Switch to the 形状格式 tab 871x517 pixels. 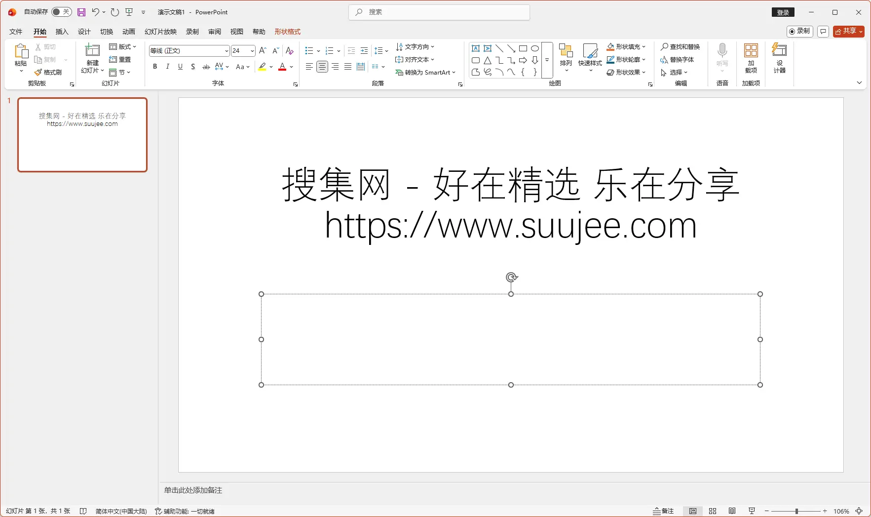287,32
